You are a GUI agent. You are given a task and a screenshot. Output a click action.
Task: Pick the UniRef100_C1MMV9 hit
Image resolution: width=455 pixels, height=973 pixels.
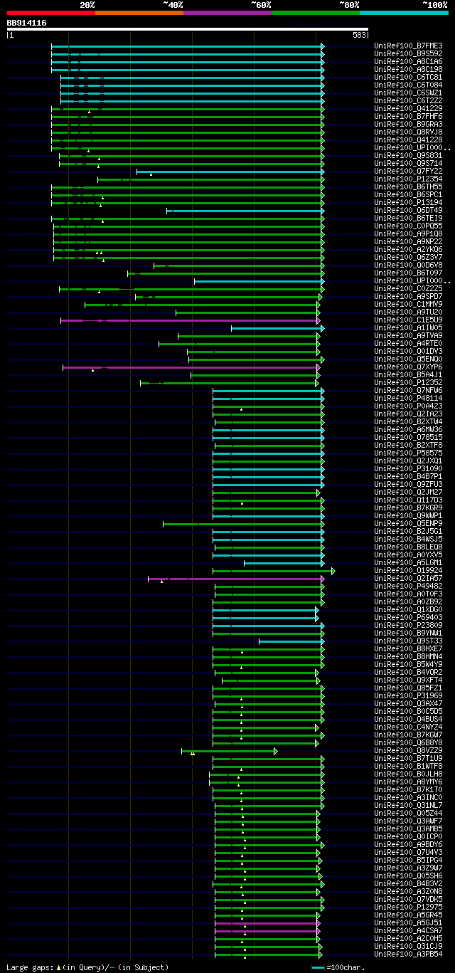pyautogui.click(x=408, y=305)
